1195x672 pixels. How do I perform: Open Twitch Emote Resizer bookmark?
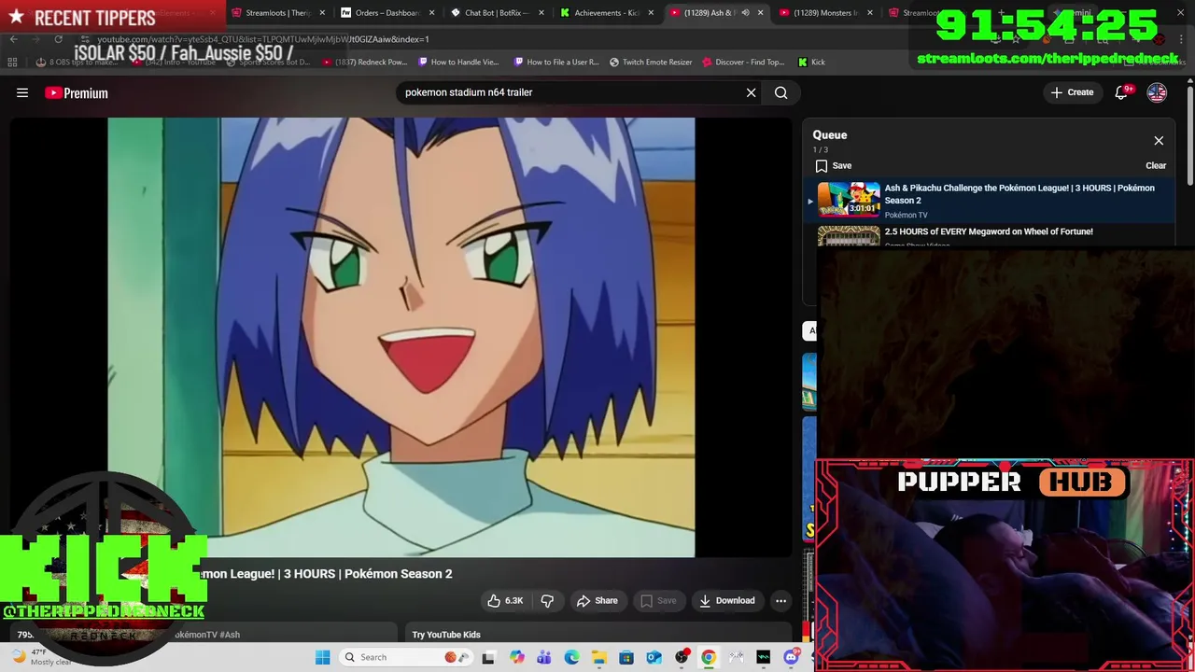(651, 63)
